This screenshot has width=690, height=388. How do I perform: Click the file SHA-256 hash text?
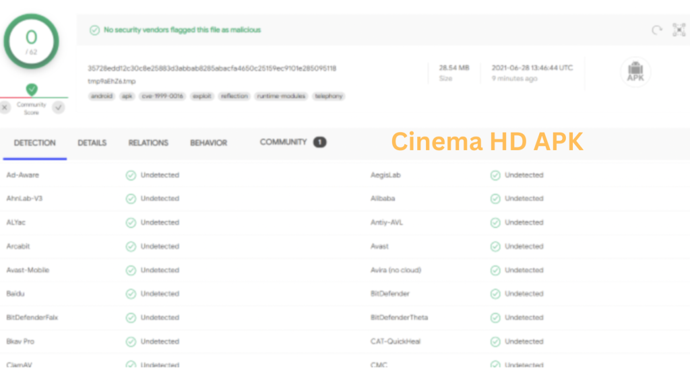point(212,68)
